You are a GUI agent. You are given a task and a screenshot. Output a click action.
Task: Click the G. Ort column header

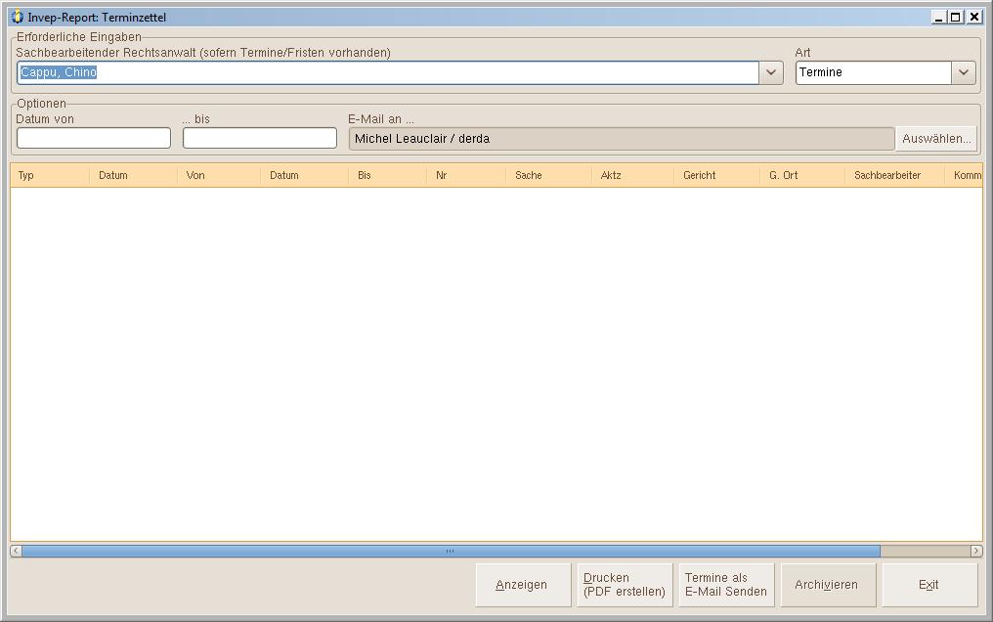(801, 175)
